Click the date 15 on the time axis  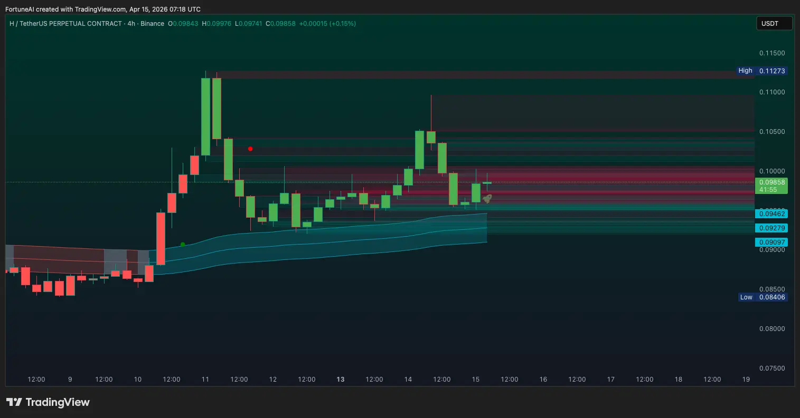pos(476,380)
